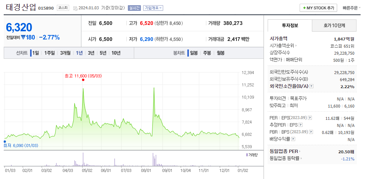Open help icon next to 외국인소진율(B/A)
Image resolution: width=371 pixels, height=179 pixels.
click(x=312, y=86)
